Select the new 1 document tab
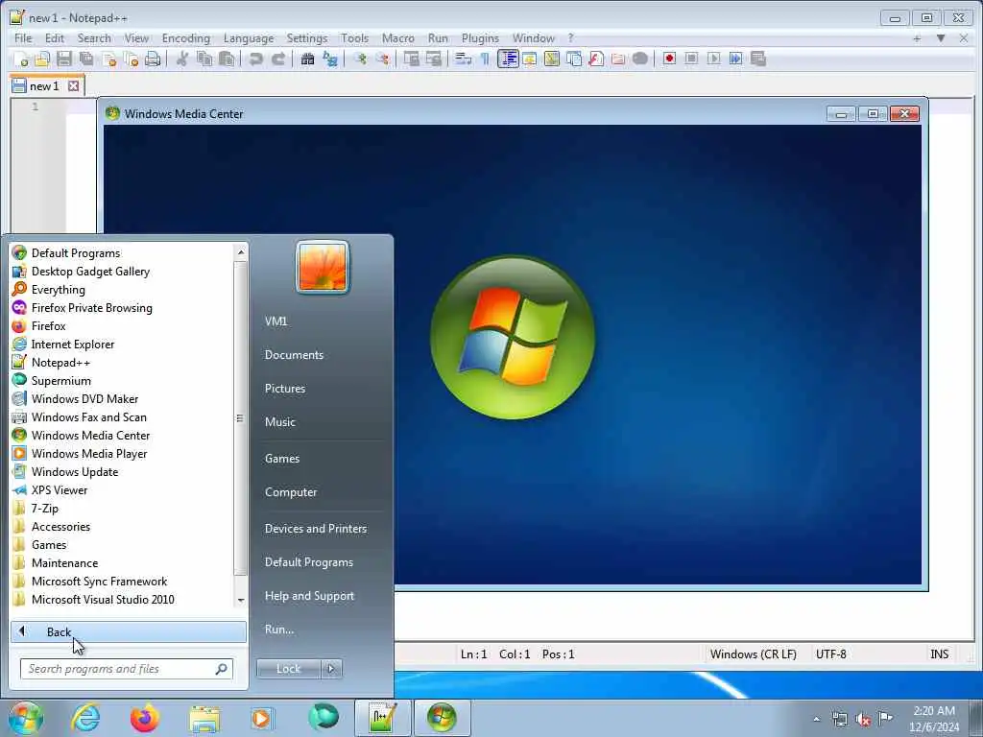 pos(45,85)
